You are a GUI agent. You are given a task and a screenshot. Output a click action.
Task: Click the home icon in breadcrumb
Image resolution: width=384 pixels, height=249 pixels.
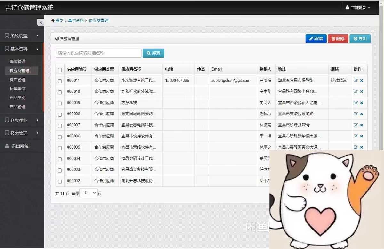pyautogui.click(x=53, y=20)
